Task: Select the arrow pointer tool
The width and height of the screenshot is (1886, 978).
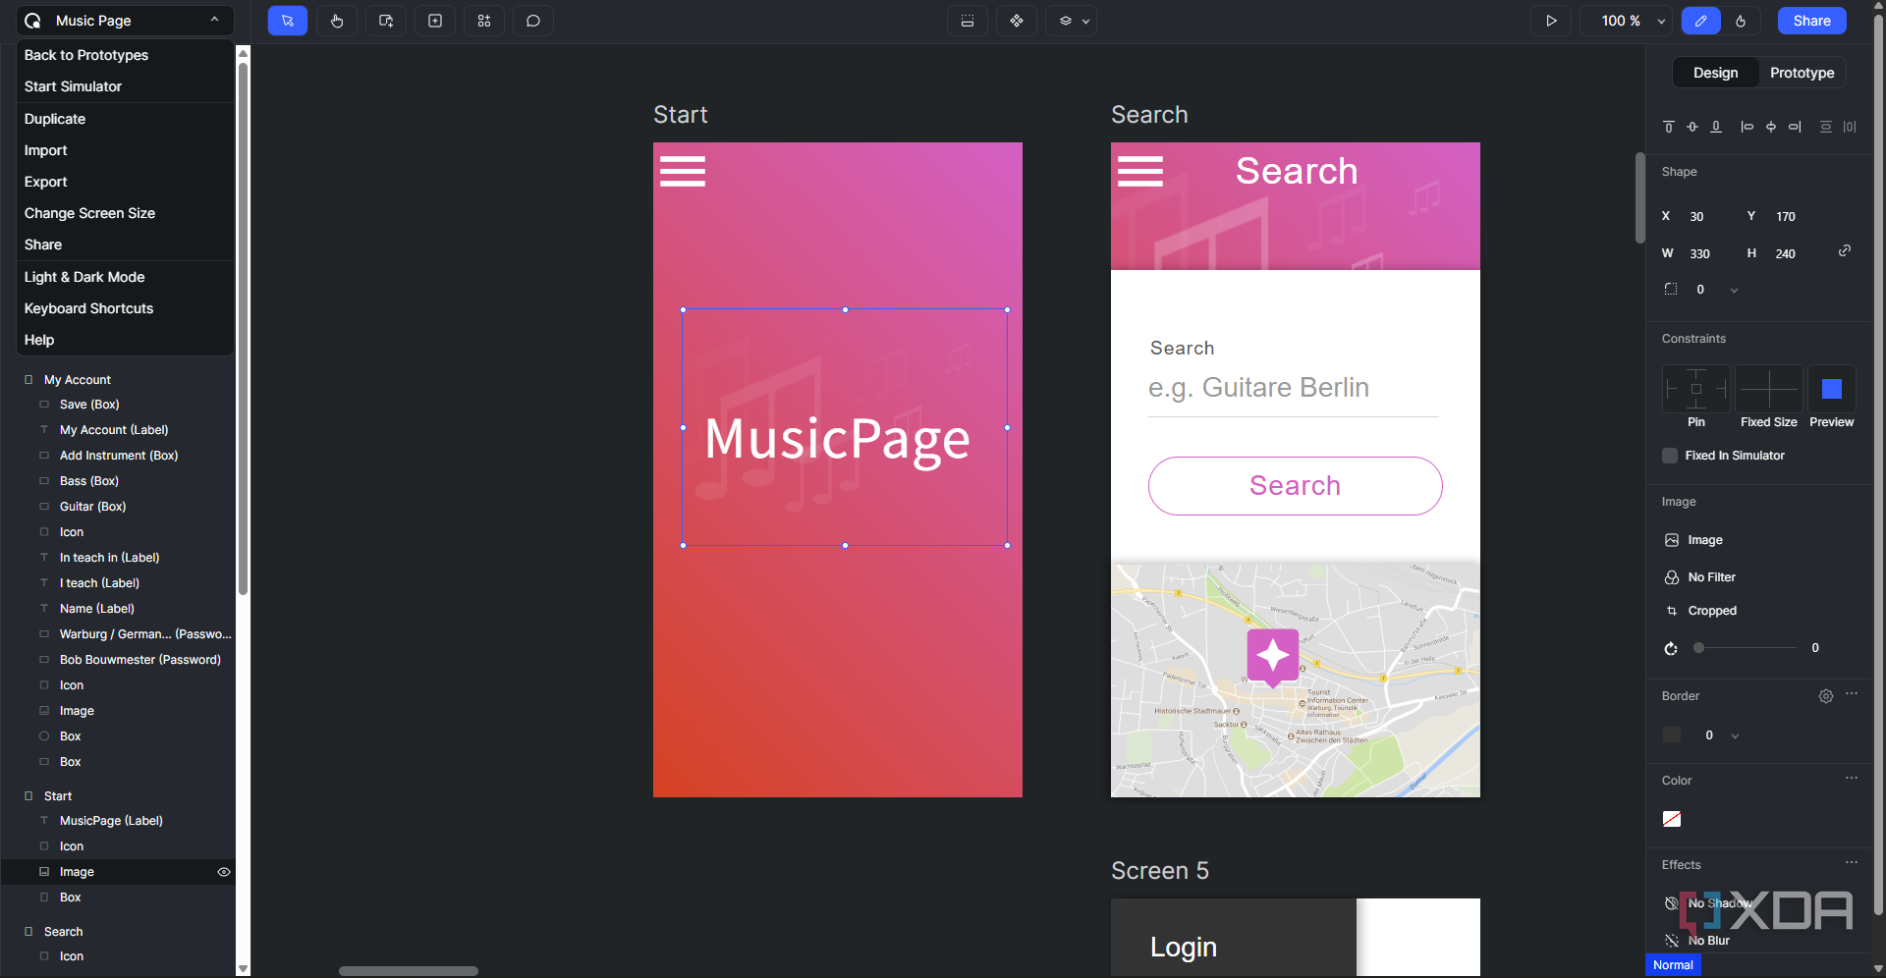Action: (288, 21)
